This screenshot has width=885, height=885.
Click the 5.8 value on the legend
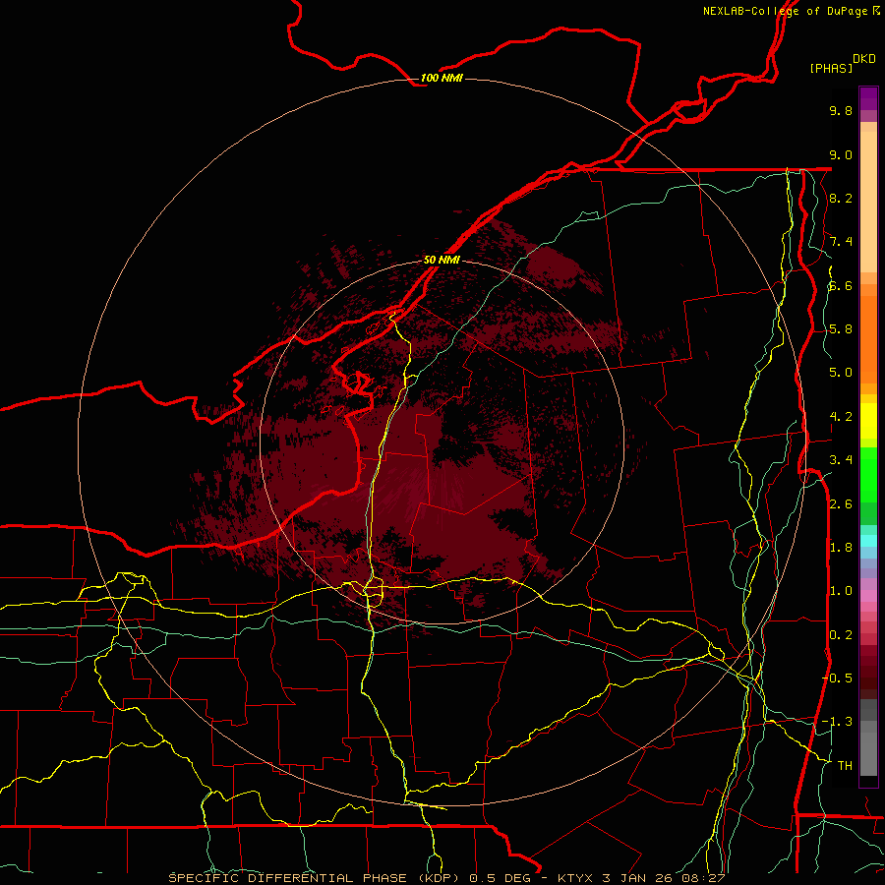point(841,329)
